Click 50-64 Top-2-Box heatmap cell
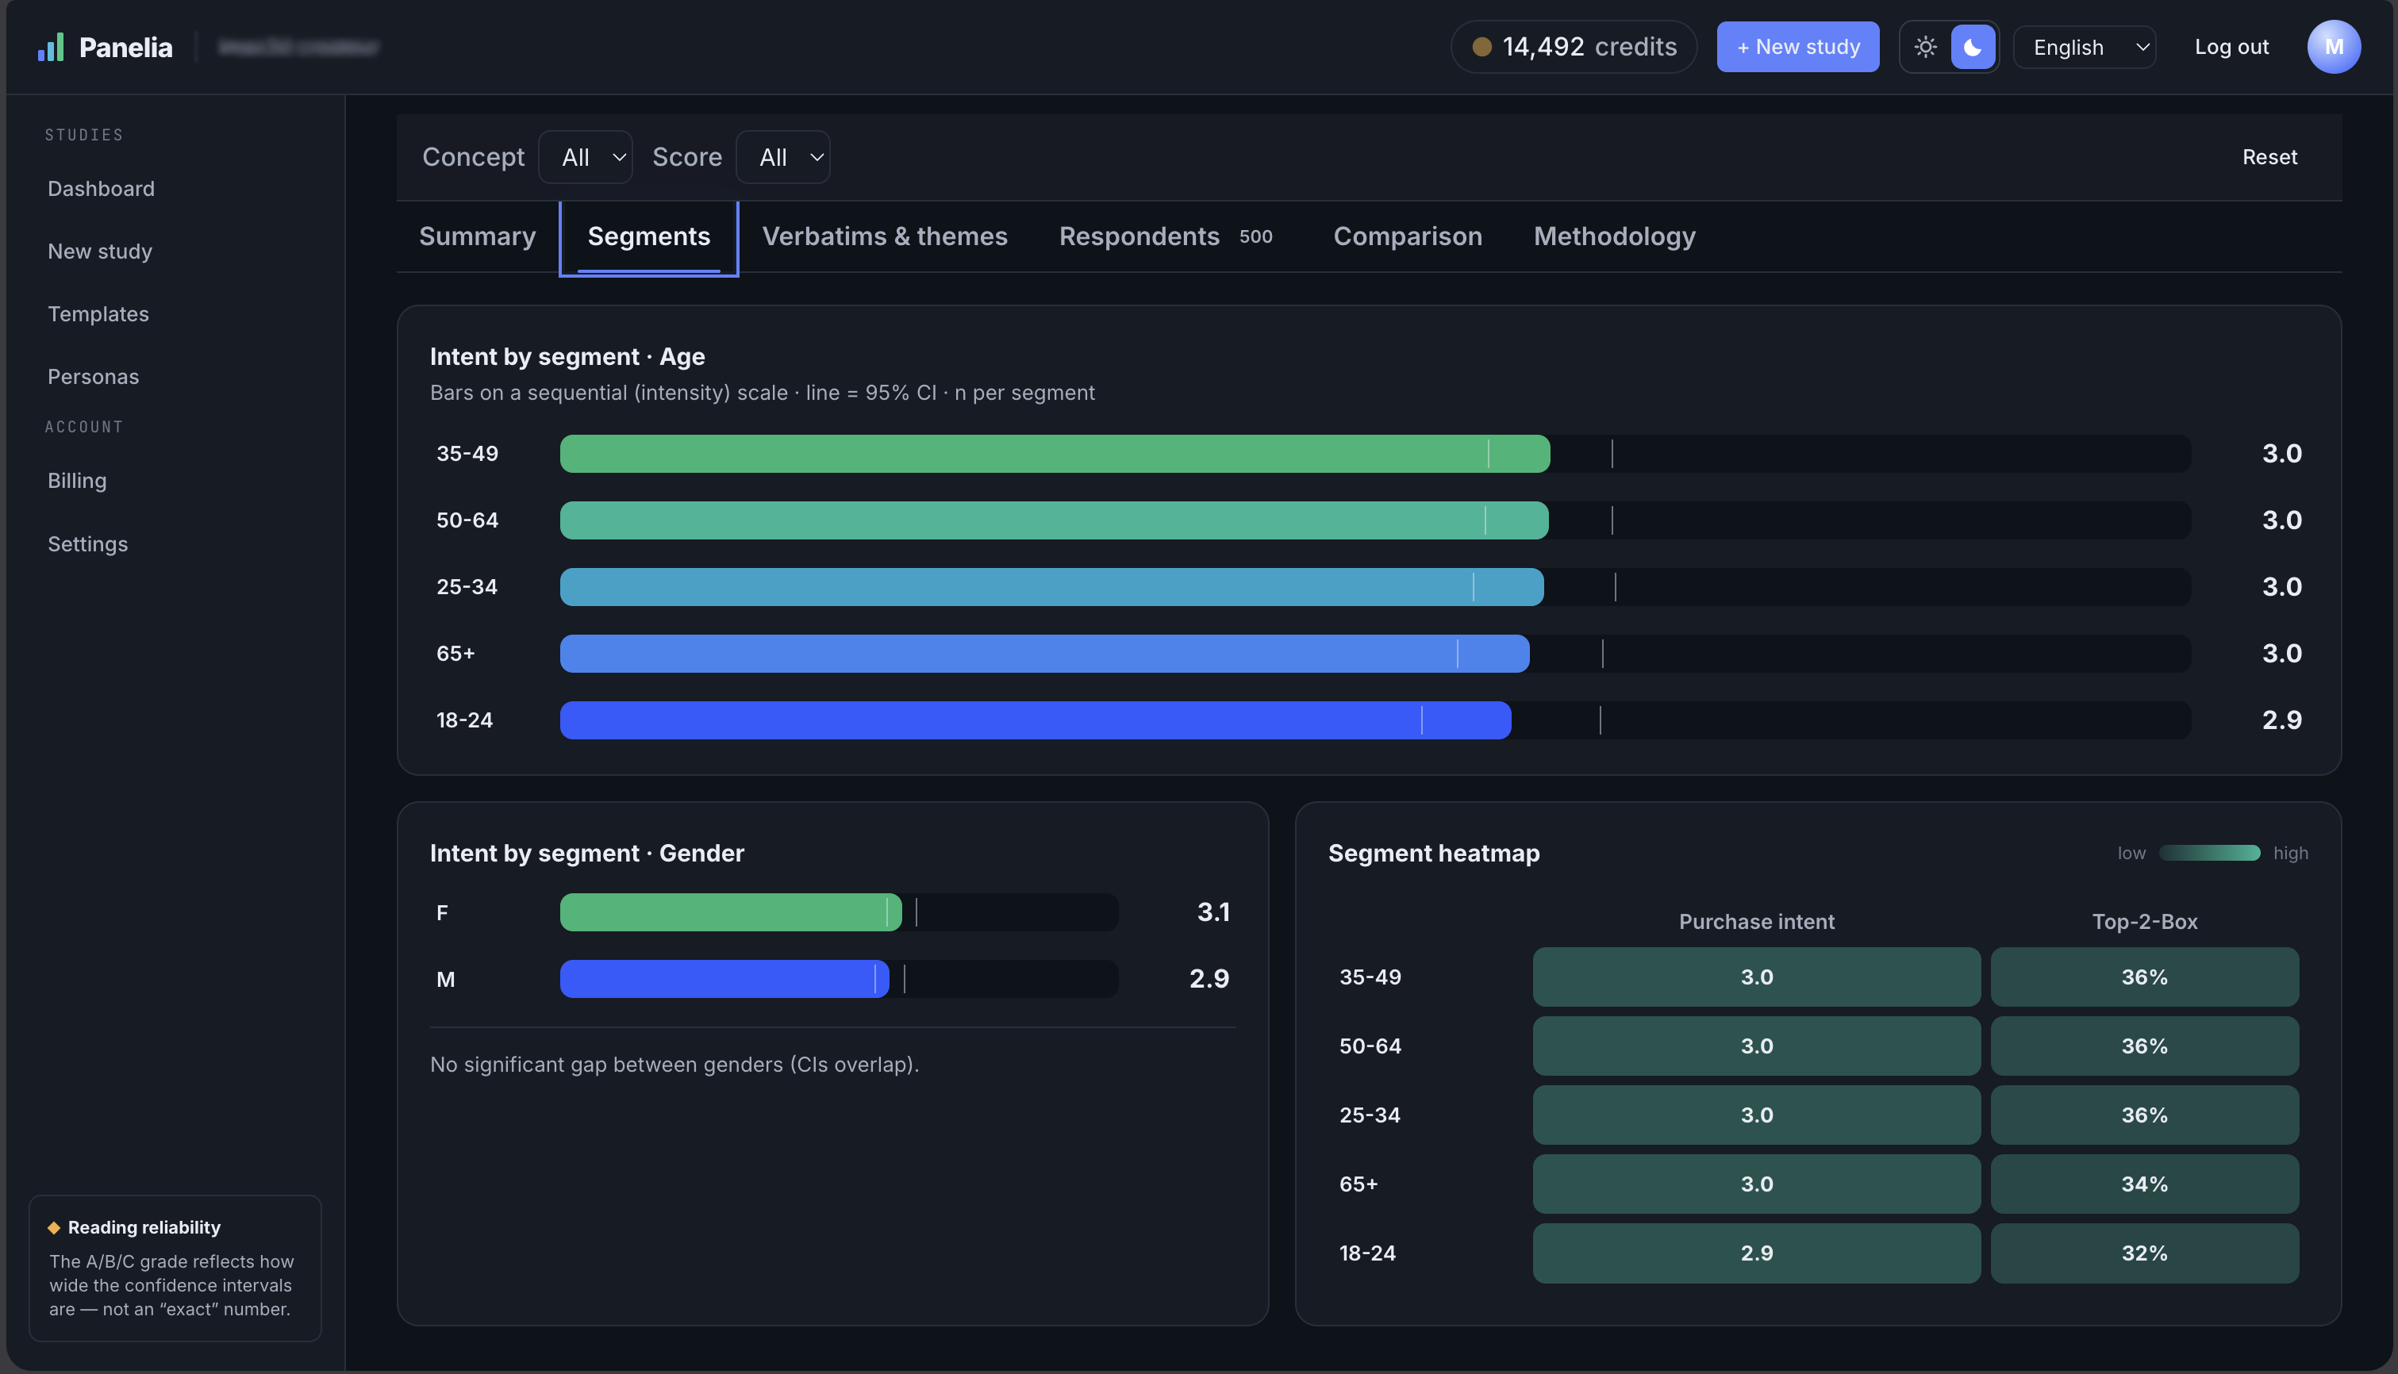This screenshot has height=1374, width=2398. (x=2144, y=1046)
